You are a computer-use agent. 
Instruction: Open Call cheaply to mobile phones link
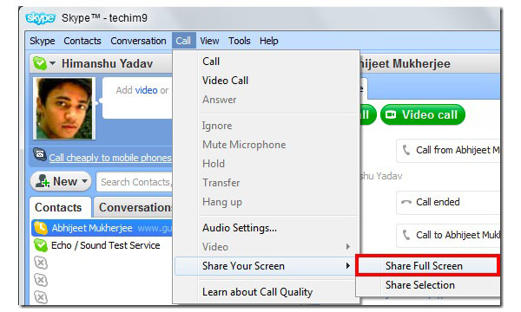click(110, 158)
